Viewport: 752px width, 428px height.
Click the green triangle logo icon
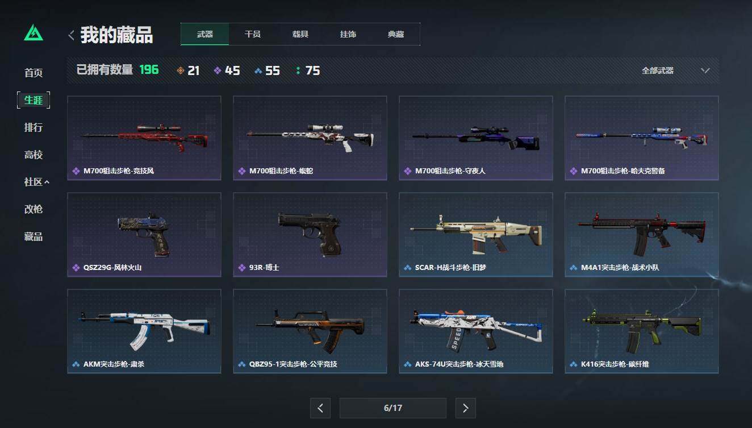pos(34,33)
